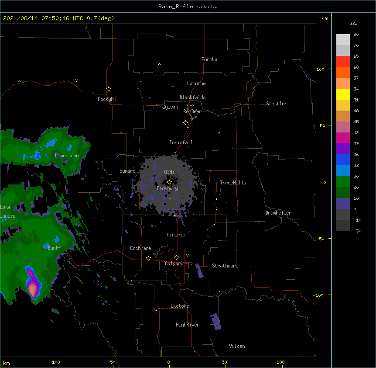Click the Okotoks label
Viewport: 376px width, 368px height.
180,306
